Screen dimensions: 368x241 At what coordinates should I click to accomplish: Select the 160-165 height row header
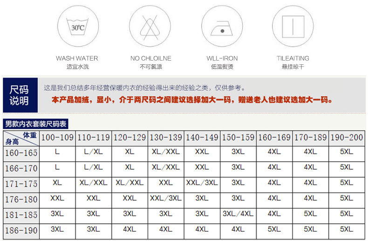[21, 153]
